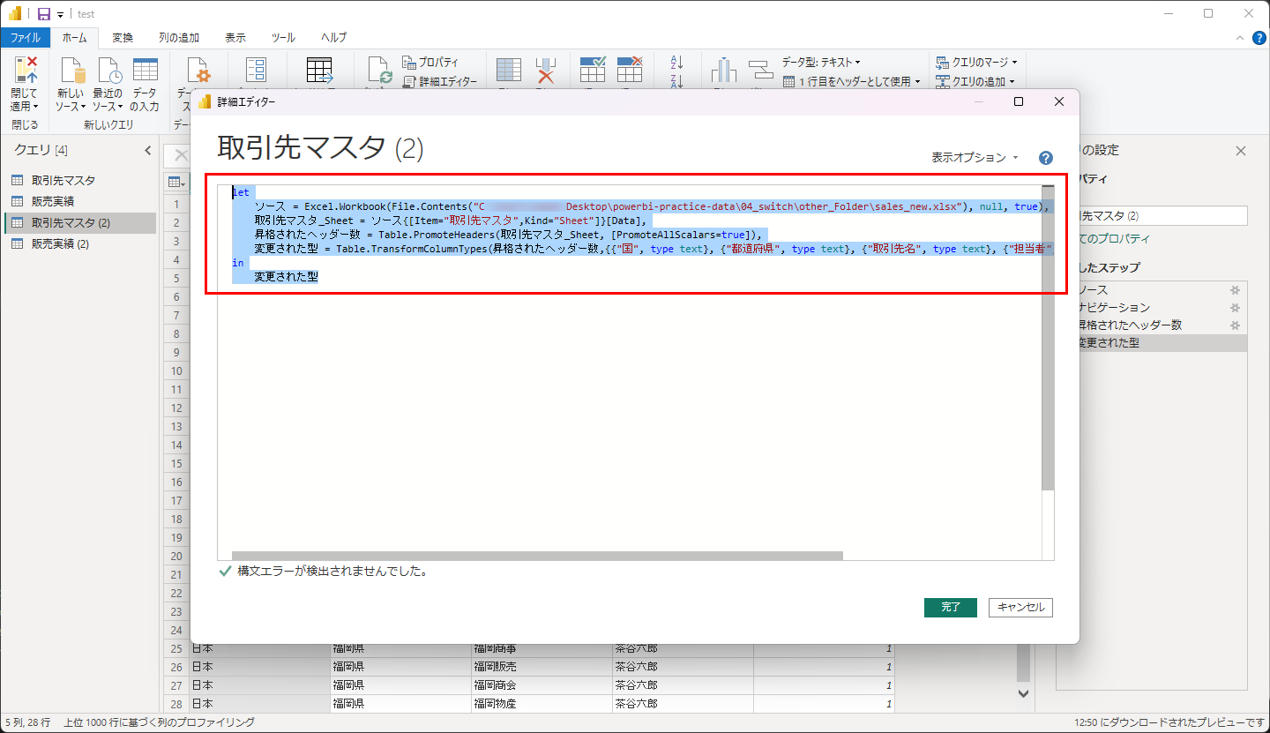Open the すべてのプロパティ link

coord(1117,239)
